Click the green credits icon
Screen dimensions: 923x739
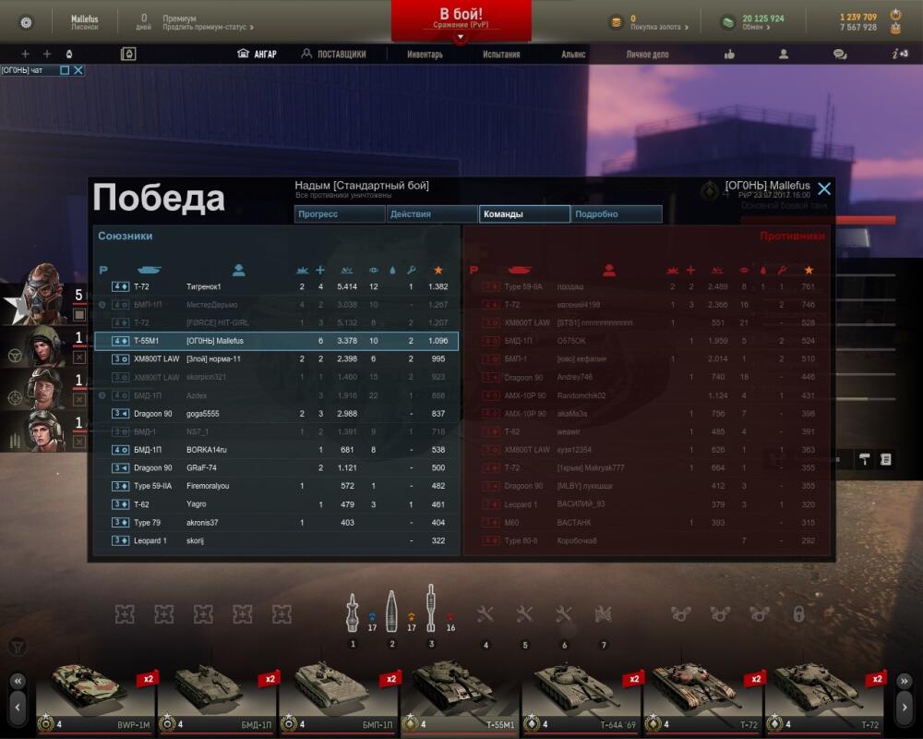tap(728, 22)
